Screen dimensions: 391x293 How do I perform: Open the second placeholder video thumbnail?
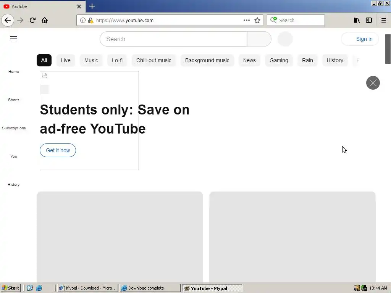coord(292,237)
